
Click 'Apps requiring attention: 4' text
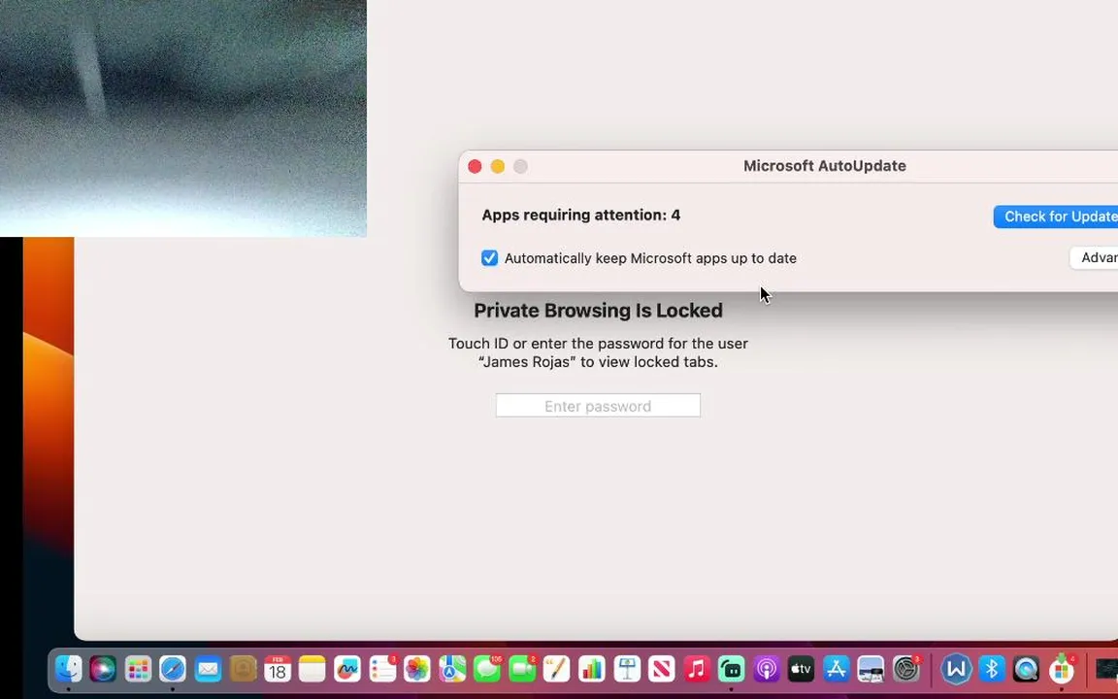point(581,215)
